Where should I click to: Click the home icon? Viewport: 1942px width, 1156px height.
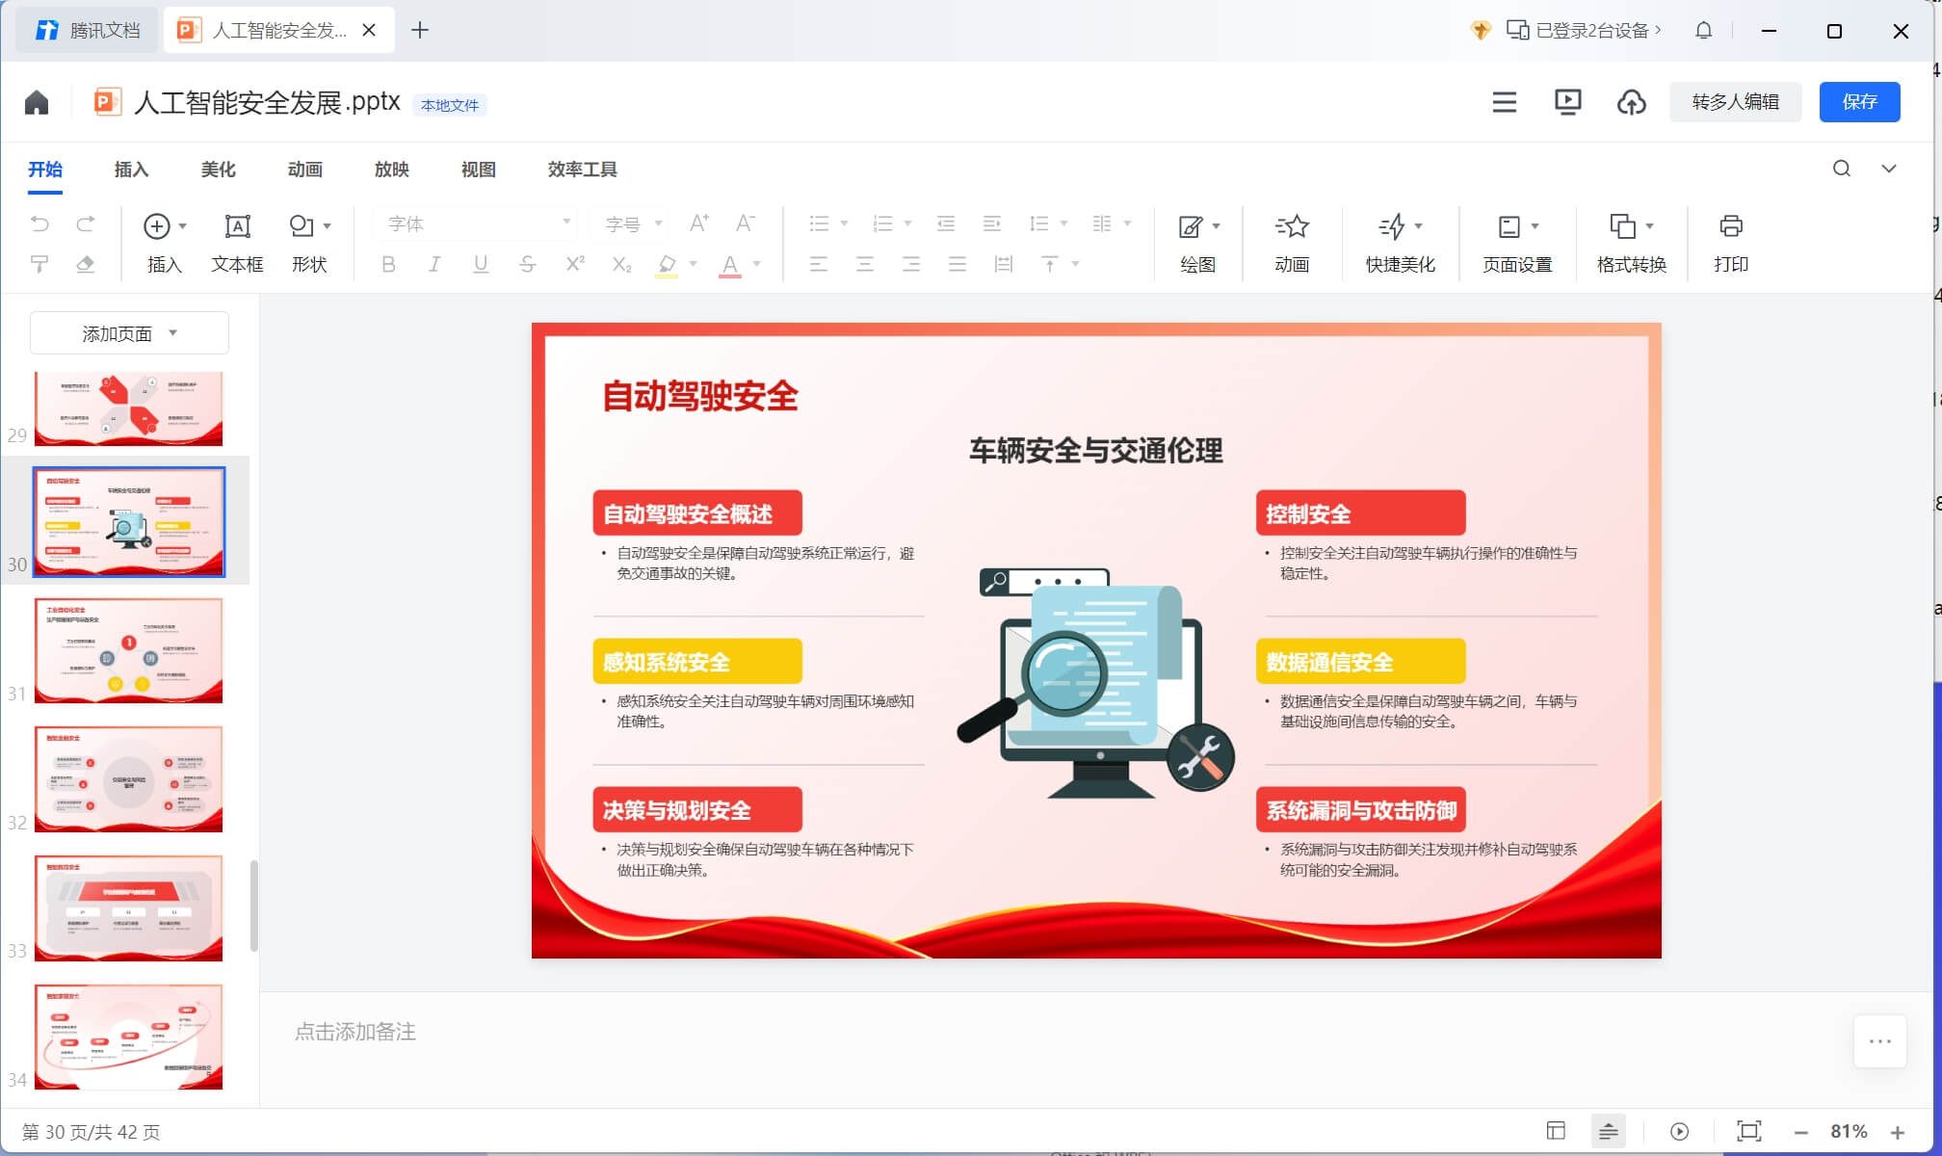click(37, 102)
